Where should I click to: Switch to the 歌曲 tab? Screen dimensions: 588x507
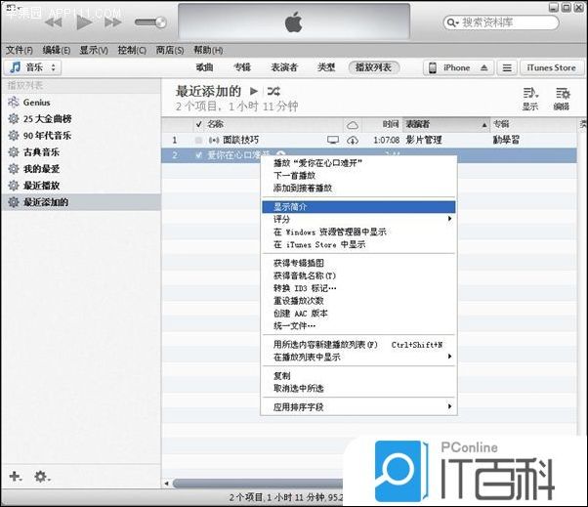[204, 67]
